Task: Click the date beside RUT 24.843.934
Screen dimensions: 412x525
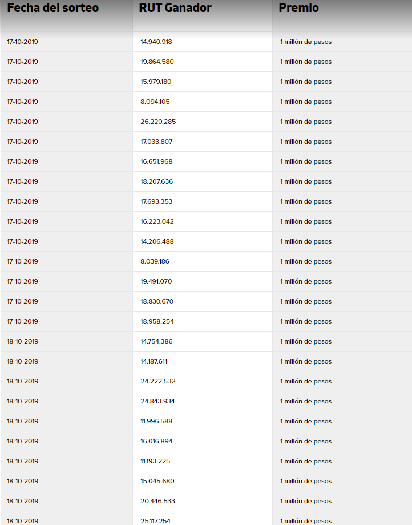Action: [23, 401]
